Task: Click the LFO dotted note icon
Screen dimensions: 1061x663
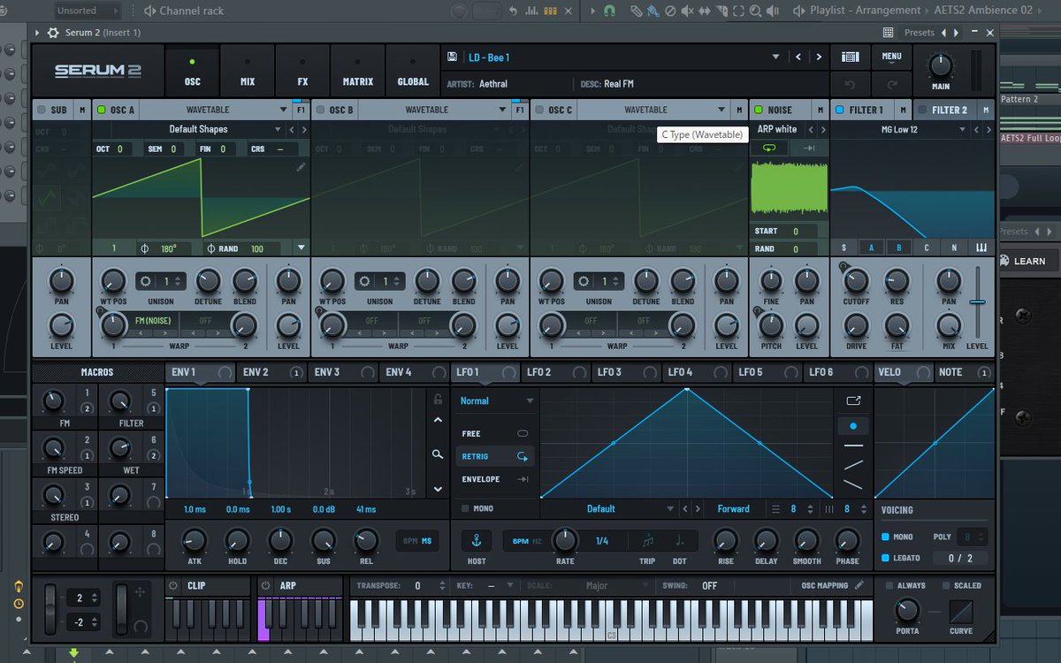Action: (x=679, y=540)
